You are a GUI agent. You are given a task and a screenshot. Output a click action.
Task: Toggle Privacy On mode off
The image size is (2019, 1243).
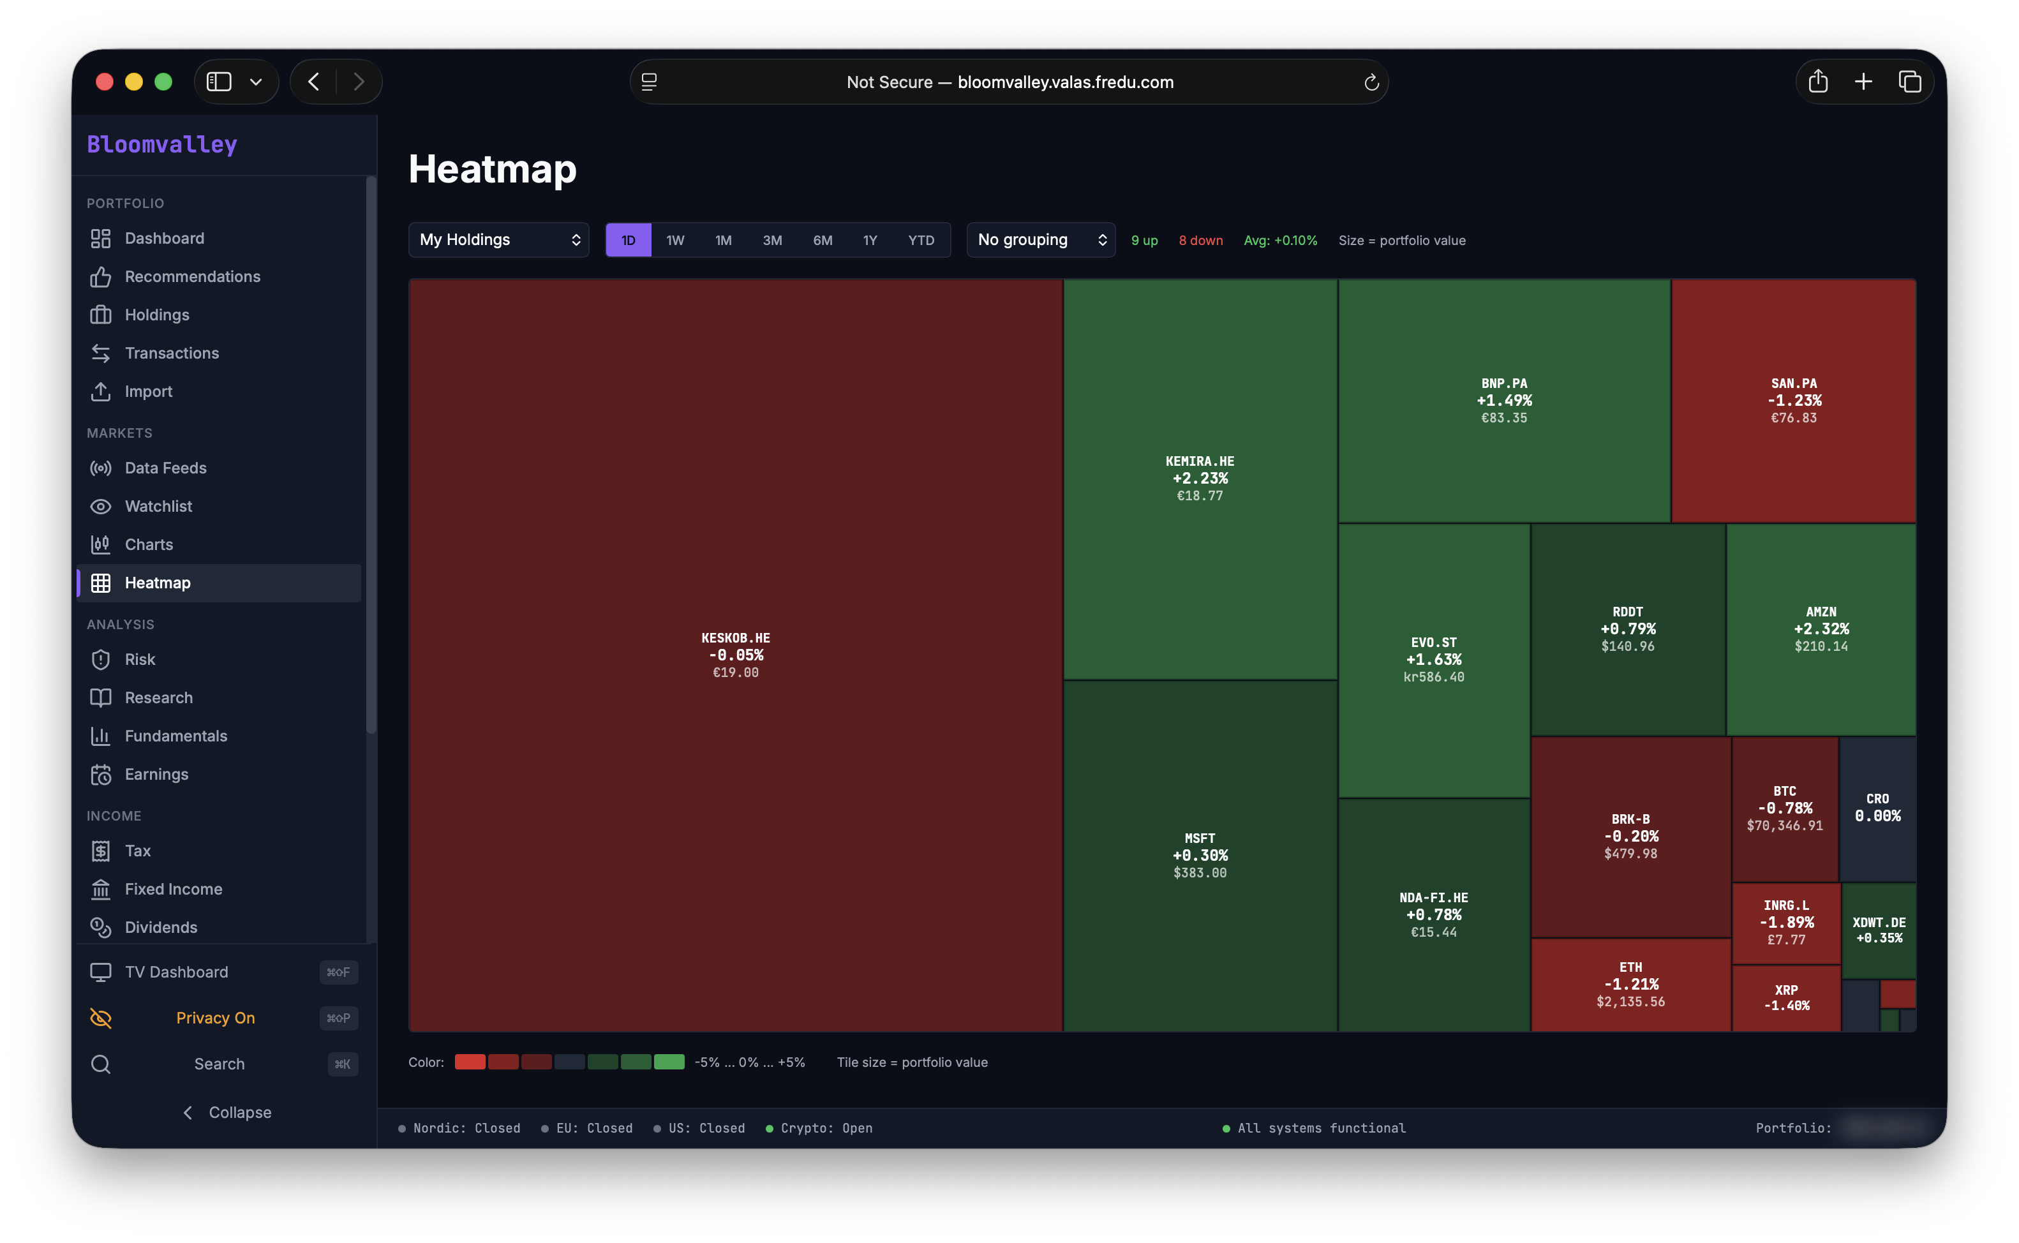(x=223, y=1018)
